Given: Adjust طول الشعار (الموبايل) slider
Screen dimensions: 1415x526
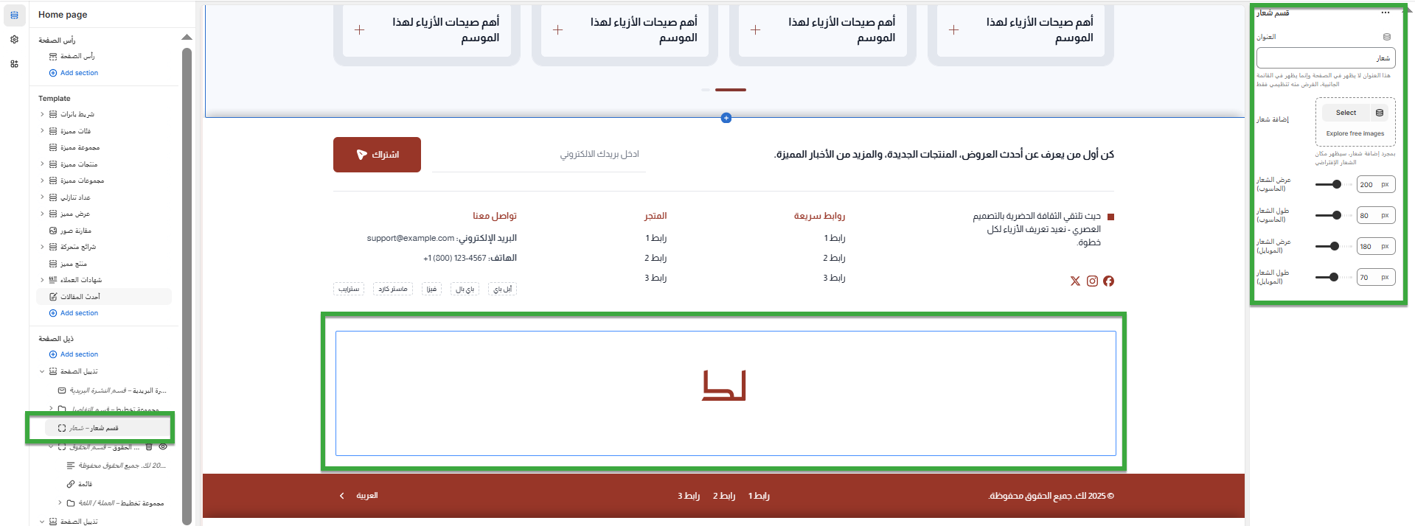Looking at the screenshot, I should (x=1335, y=277).
